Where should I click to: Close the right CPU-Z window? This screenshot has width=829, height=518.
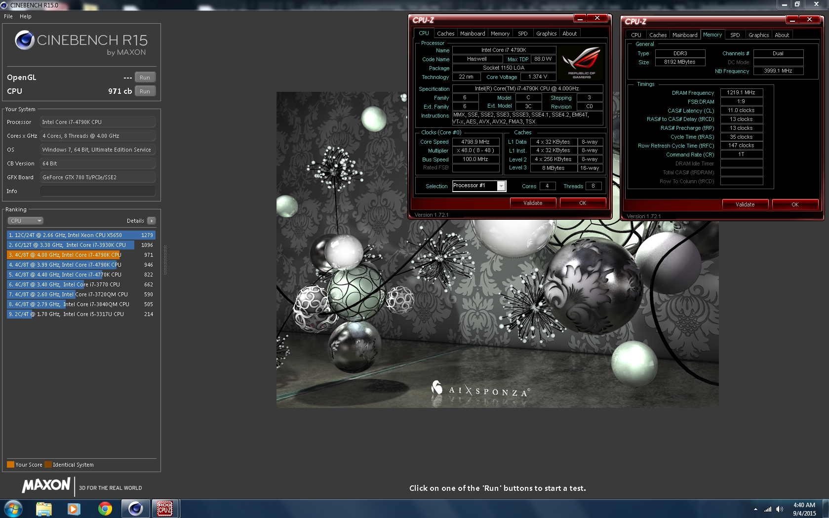click(x=809, y=19)
